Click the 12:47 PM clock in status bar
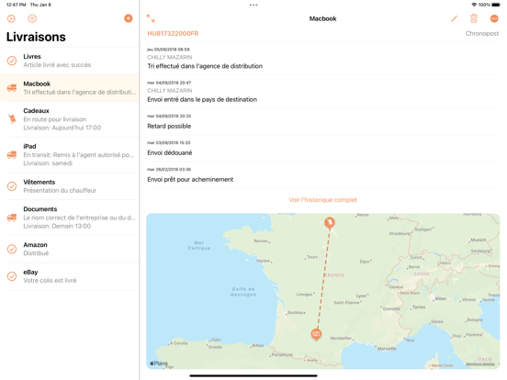This screenshot has width=507, height=380. 17,5
